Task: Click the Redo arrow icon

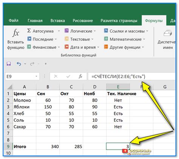Action: coord(32,64)
